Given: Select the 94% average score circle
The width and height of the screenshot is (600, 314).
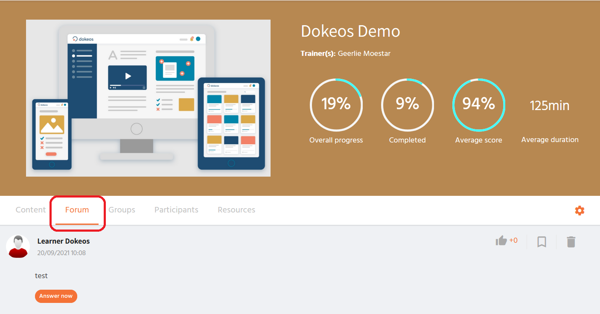Looking at the screenshot, I should coord(478,105).
